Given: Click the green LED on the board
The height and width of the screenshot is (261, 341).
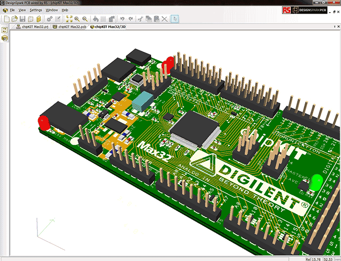Looking at the screenshot, I should 317,183.
